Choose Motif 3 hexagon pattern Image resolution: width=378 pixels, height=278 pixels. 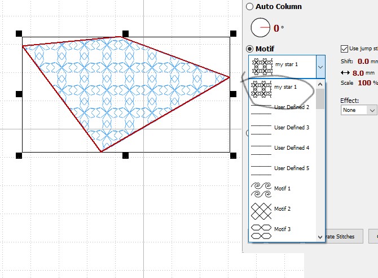pos(282,231)
